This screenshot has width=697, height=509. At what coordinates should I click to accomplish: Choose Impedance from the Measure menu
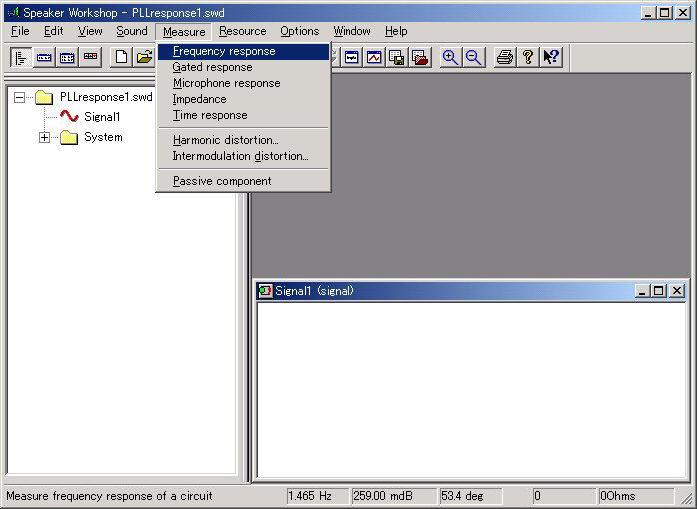point(199,99)
